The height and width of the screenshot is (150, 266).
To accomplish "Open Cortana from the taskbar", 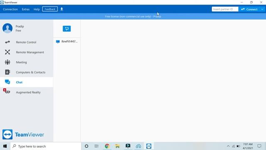I will pyautogui.click(x=86, y=146).
